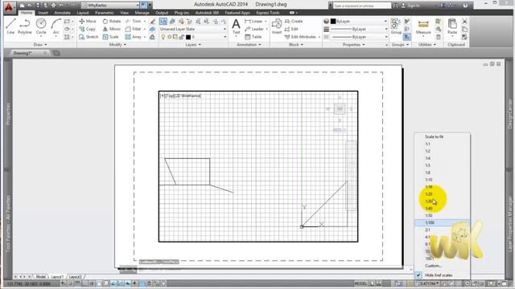Switch to the Layout2 tab
Viewport: 515px width, 289px height.
coord(75,277)
